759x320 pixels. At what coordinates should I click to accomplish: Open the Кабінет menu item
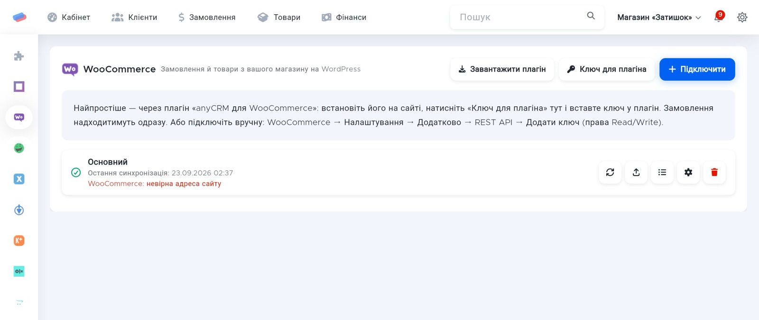[x=69, y=17]
